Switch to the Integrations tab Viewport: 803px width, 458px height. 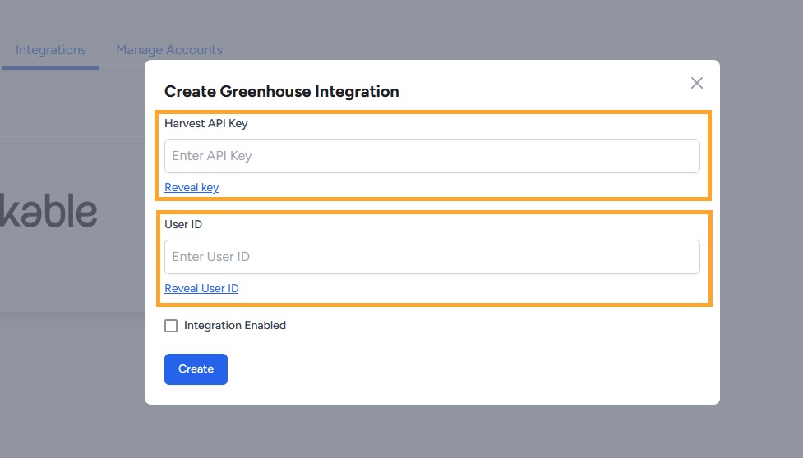(x=51, y=50)
